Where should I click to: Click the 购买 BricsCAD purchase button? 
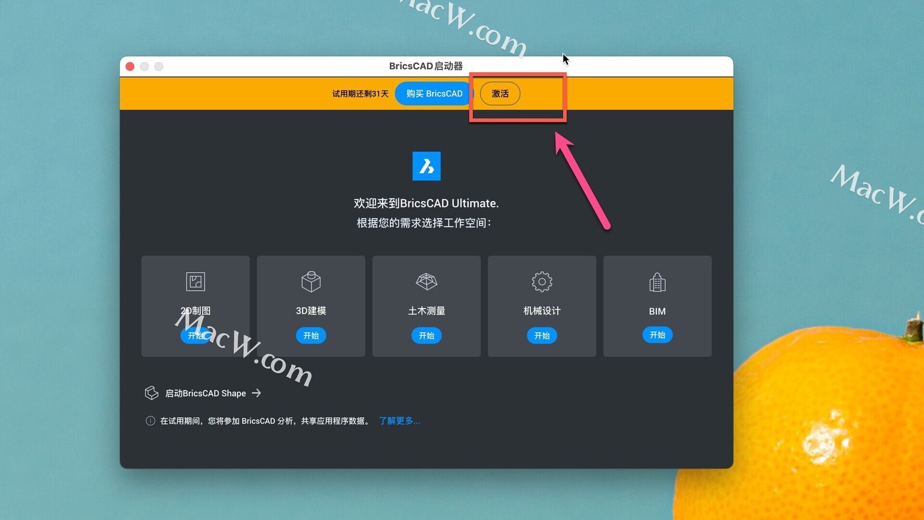[434, 94]
